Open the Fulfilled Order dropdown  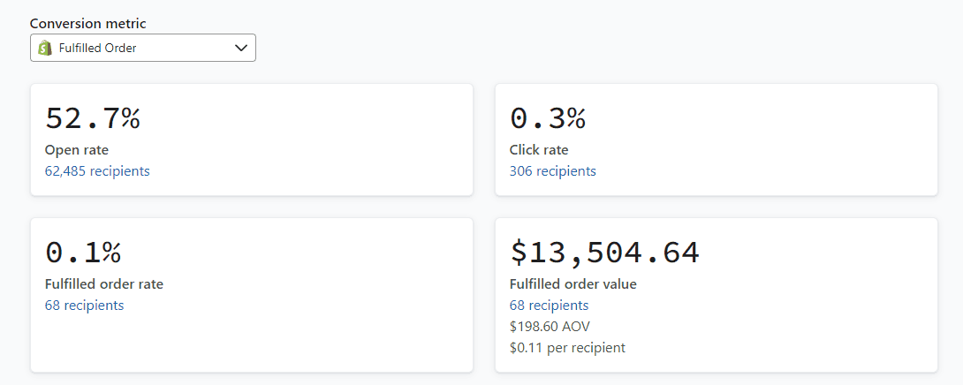pos(142,48)
